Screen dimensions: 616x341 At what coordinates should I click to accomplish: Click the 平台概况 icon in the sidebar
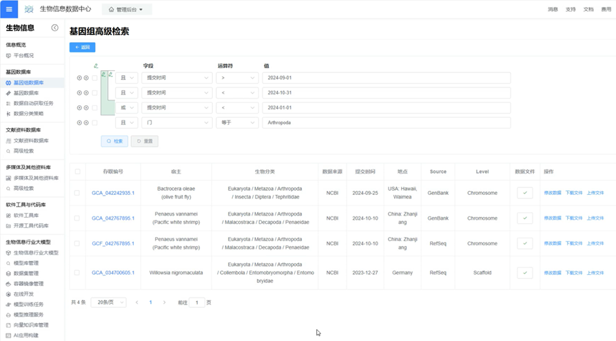click(8, 56)
